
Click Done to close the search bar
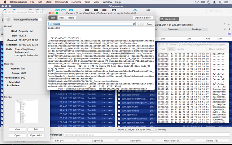pos(149,24)
